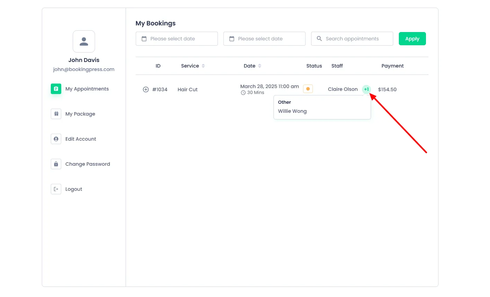Open the first date picker field
The width and height of the screenshot is (490, 297).
177,39
